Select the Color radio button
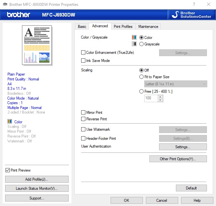216x206 pixels. tap(141, 37)
